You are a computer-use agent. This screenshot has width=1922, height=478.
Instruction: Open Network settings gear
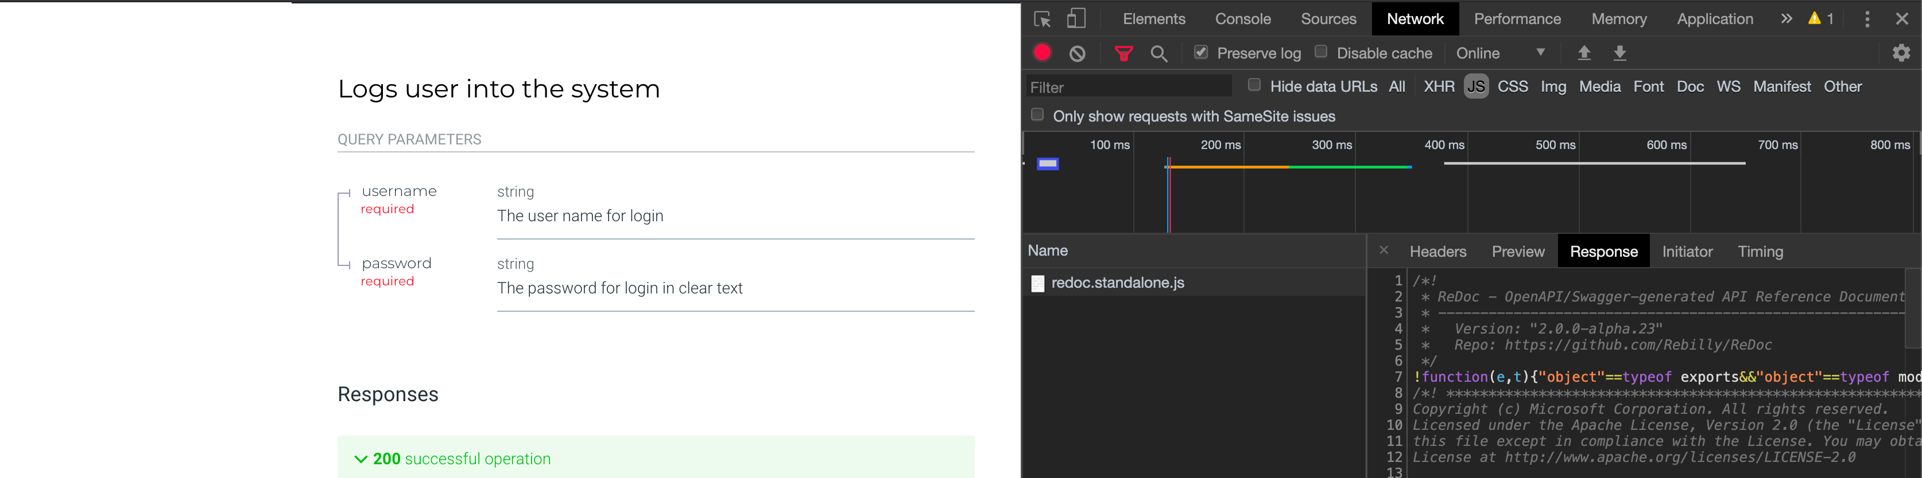pos(1902,53)
